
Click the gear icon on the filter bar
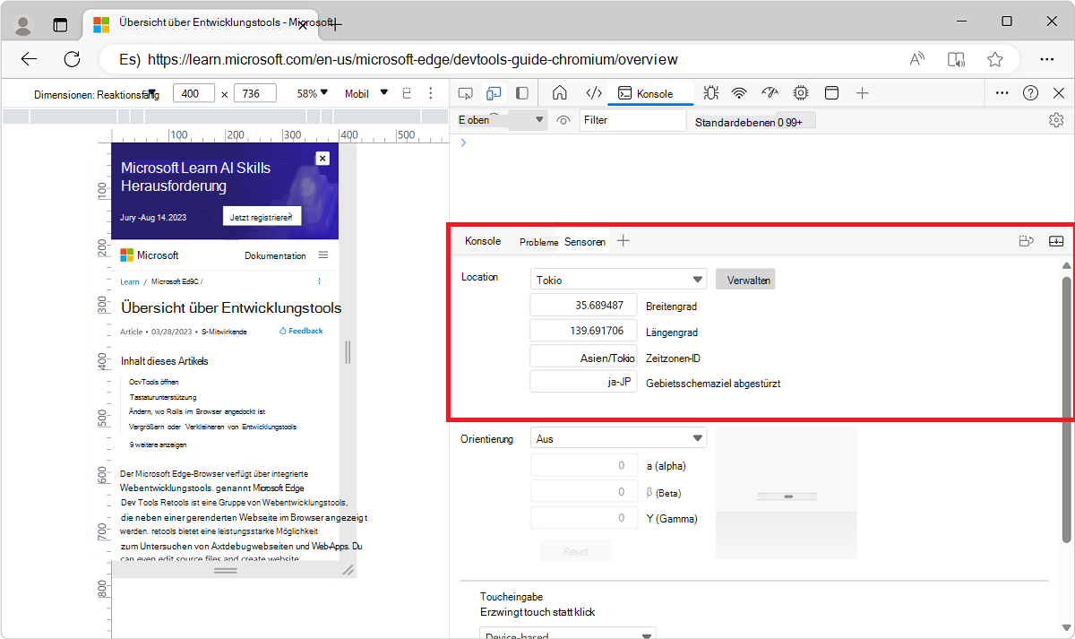pyautogui.click(x=1056, y=118)
